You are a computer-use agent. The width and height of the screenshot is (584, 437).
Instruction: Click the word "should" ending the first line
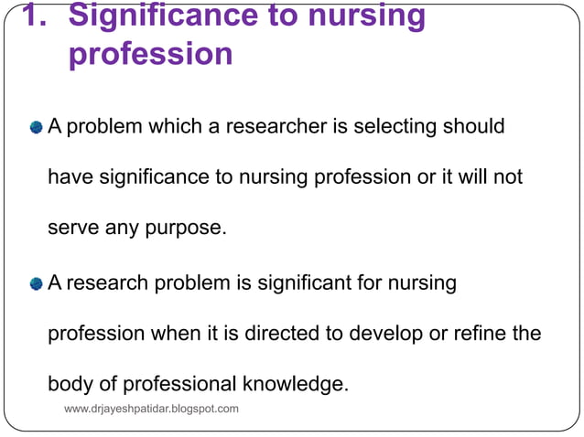474,126
